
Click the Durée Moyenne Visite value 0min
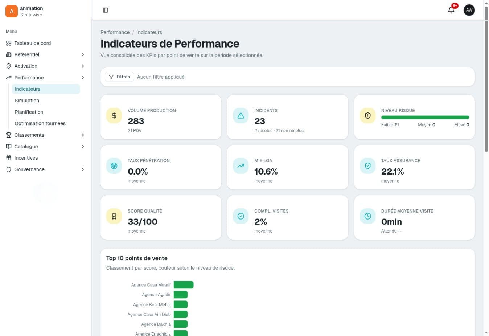click(x=391, y=222)
